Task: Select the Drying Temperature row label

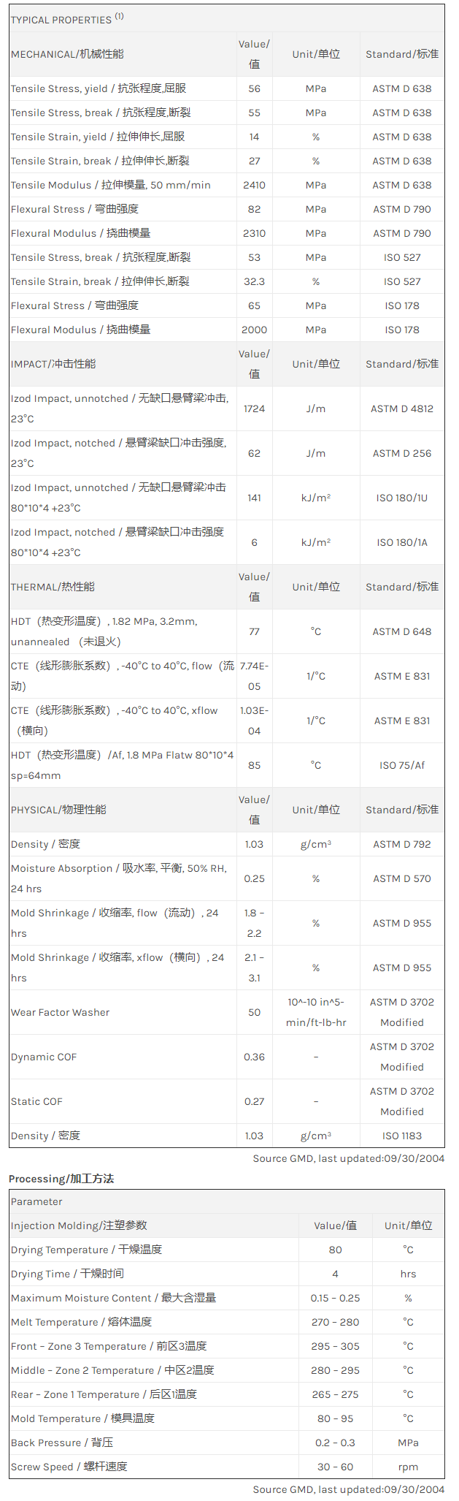Action: [86, 1250]
